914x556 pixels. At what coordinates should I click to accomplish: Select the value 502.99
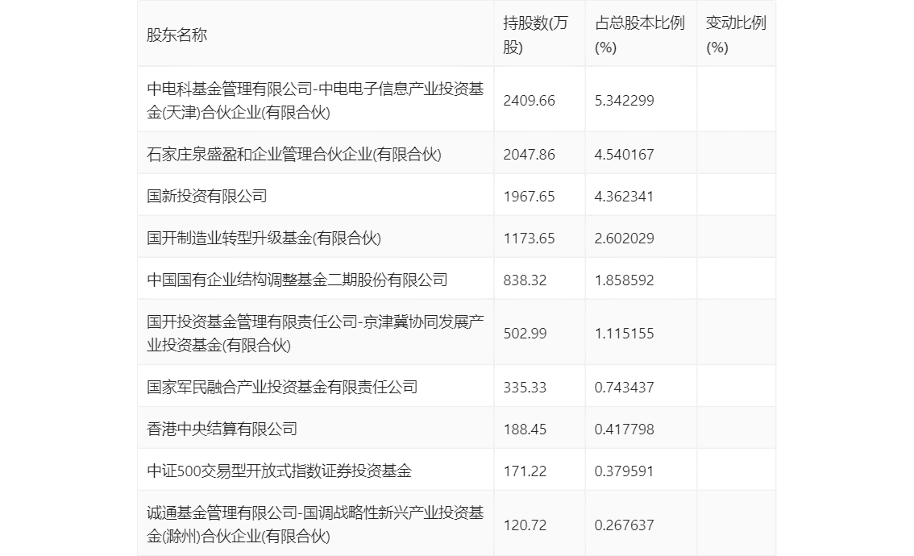coord(526,334)
